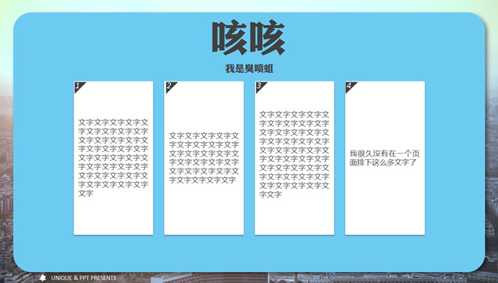Click the final short line 文字 in card 1
The image size is (498, 283).
(x=85, y=193)
